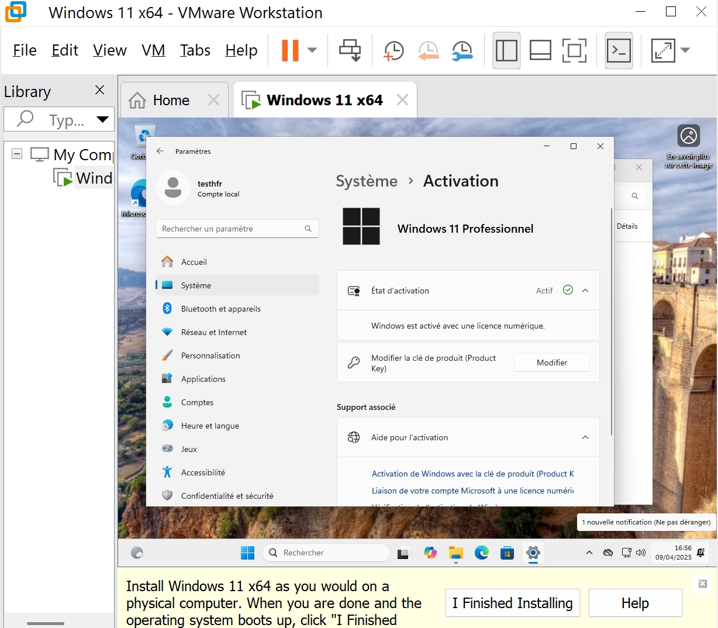Click Send Ctrl+Alt+Del toolbar icon
The image size is (718, 628).
[x=350, y=50]
